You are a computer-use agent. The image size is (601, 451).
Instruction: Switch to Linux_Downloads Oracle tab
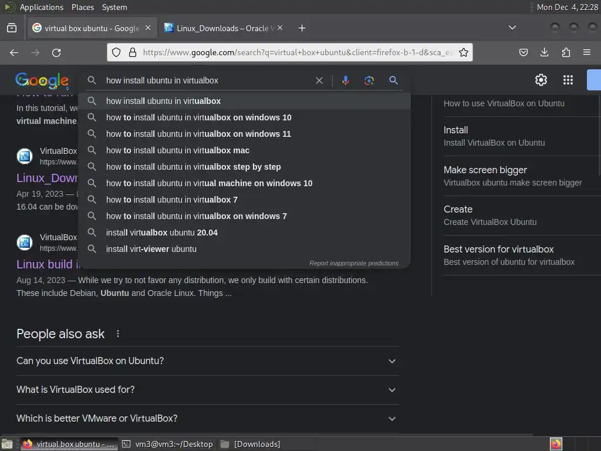click(x=224, y=28)
